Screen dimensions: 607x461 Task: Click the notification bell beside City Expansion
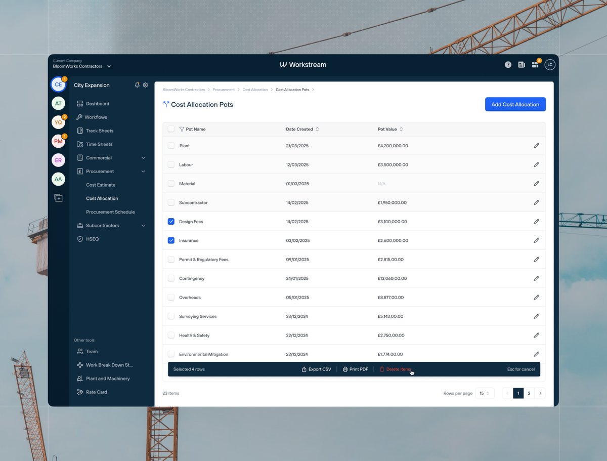click(x=137, y=85)
